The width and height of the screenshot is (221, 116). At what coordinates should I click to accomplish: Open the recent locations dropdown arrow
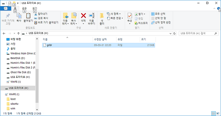14,33
